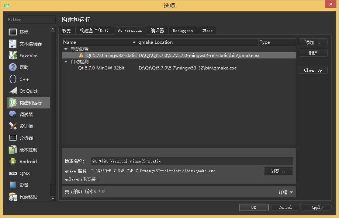Click the 添加... button
This screenshot has width=339, height=218.
pyautogui.click(x=313, y=43)
